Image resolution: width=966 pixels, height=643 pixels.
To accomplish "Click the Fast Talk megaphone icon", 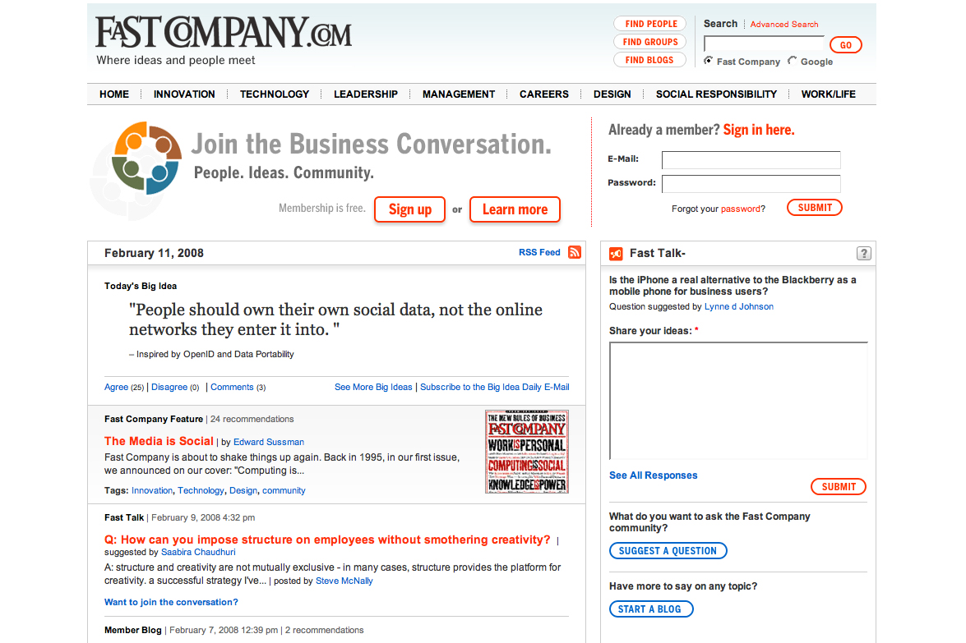I will (615, 253).
